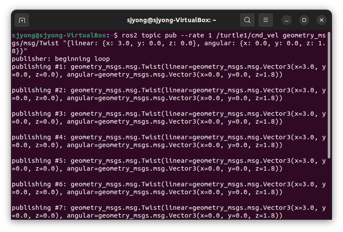Screen dimensions: 343x232
Task: Open the hamburger menu
Action: point(266,20)
